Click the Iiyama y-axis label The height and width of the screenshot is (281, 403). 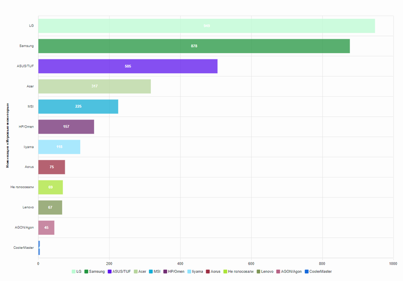[x=28, y=147]
